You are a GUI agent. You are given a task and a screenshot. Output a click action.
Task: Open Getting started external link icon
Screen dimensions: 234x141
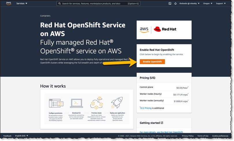(162, 123)
